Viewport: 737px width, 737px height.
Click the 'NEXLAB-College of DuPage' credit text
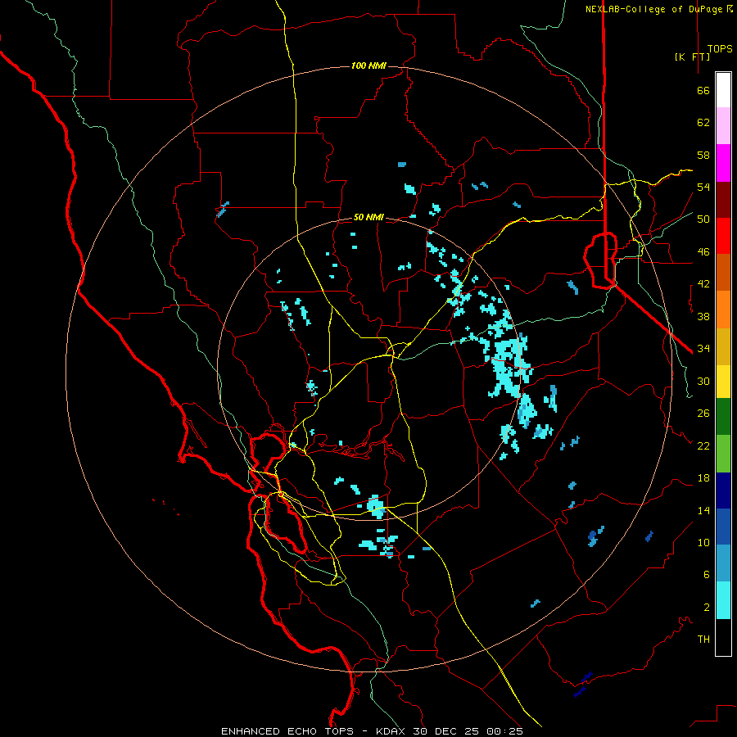tap(655, 9)
